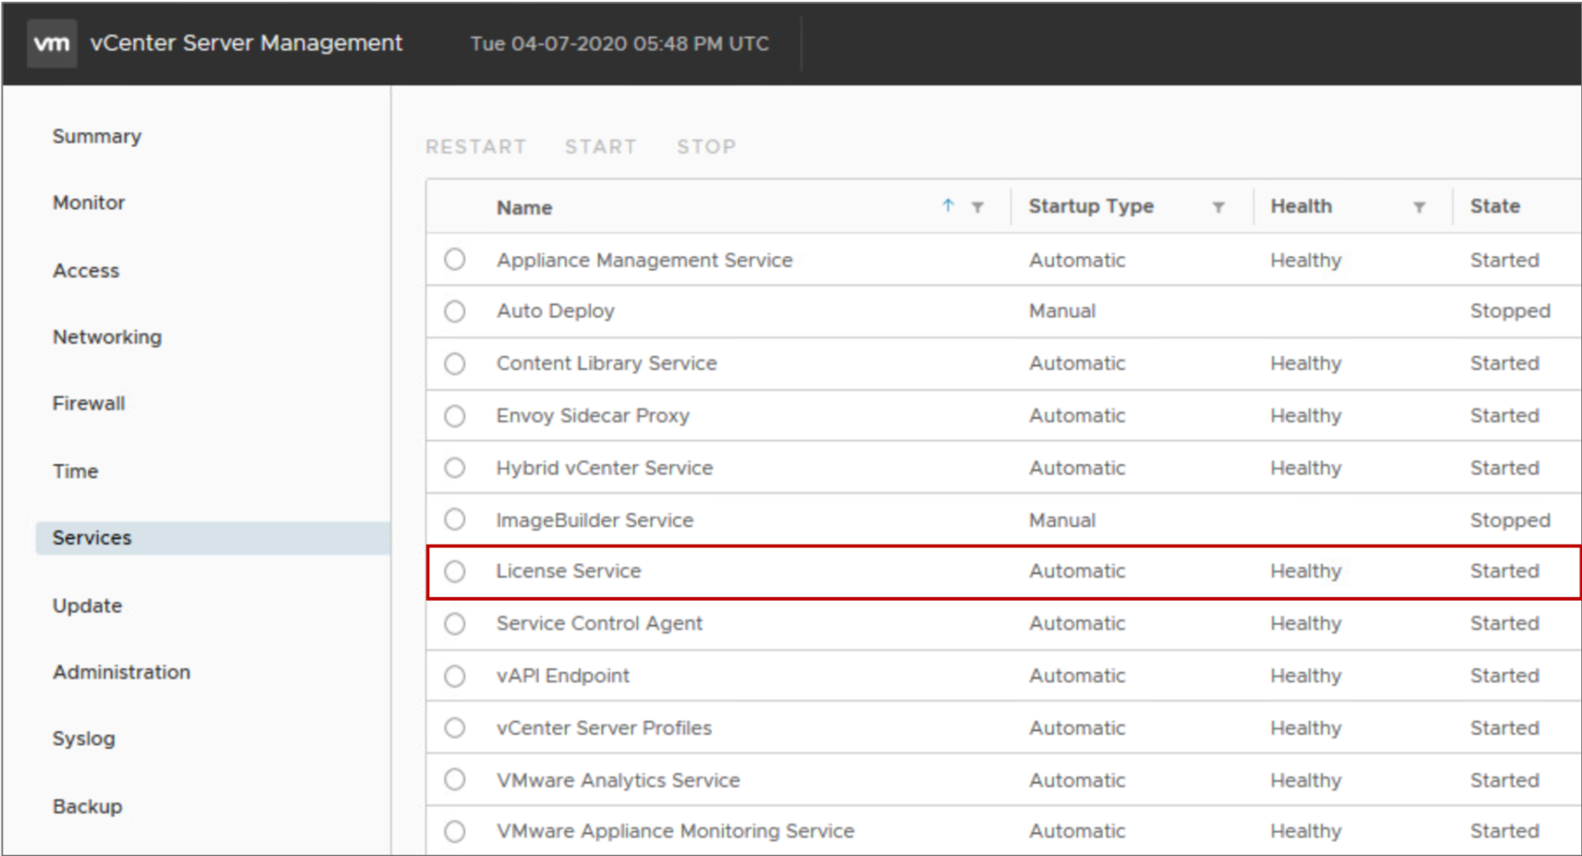Select the Content Library Service radio button
The height and width of the screenshot is (856, 1582).
coord(454,363)
